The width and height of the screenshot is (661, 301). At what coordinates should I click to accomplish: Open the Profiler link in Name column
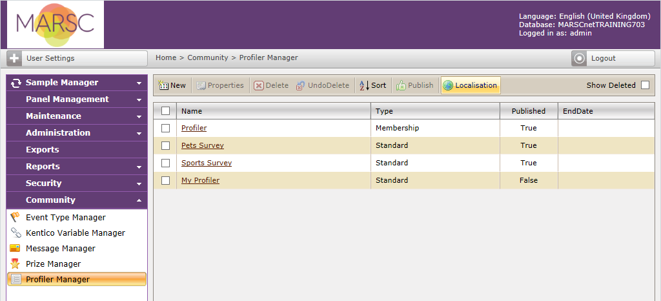(194, 128)
